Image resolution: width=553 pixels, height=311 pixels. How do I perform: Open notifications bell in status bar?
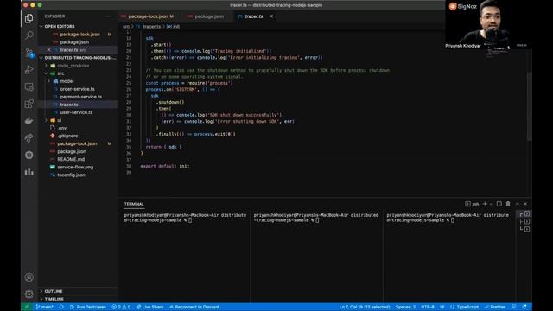tap(524, 307)
